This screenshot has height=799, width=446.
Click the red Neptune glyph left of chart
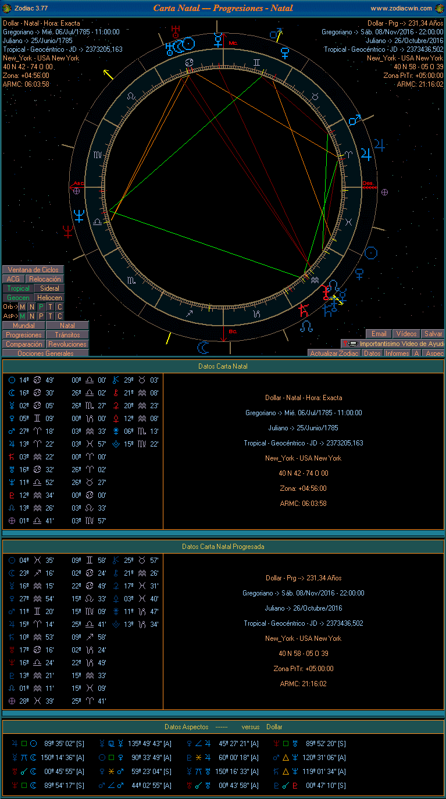coord(69,231)
